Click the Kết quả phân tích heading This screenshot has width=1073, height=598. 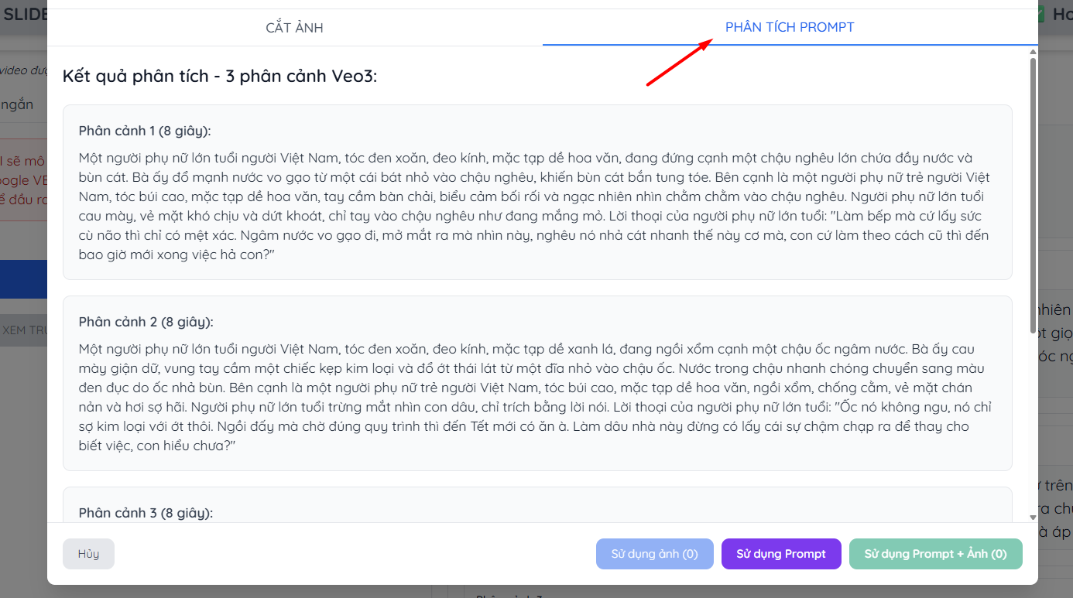coord(220,77)
